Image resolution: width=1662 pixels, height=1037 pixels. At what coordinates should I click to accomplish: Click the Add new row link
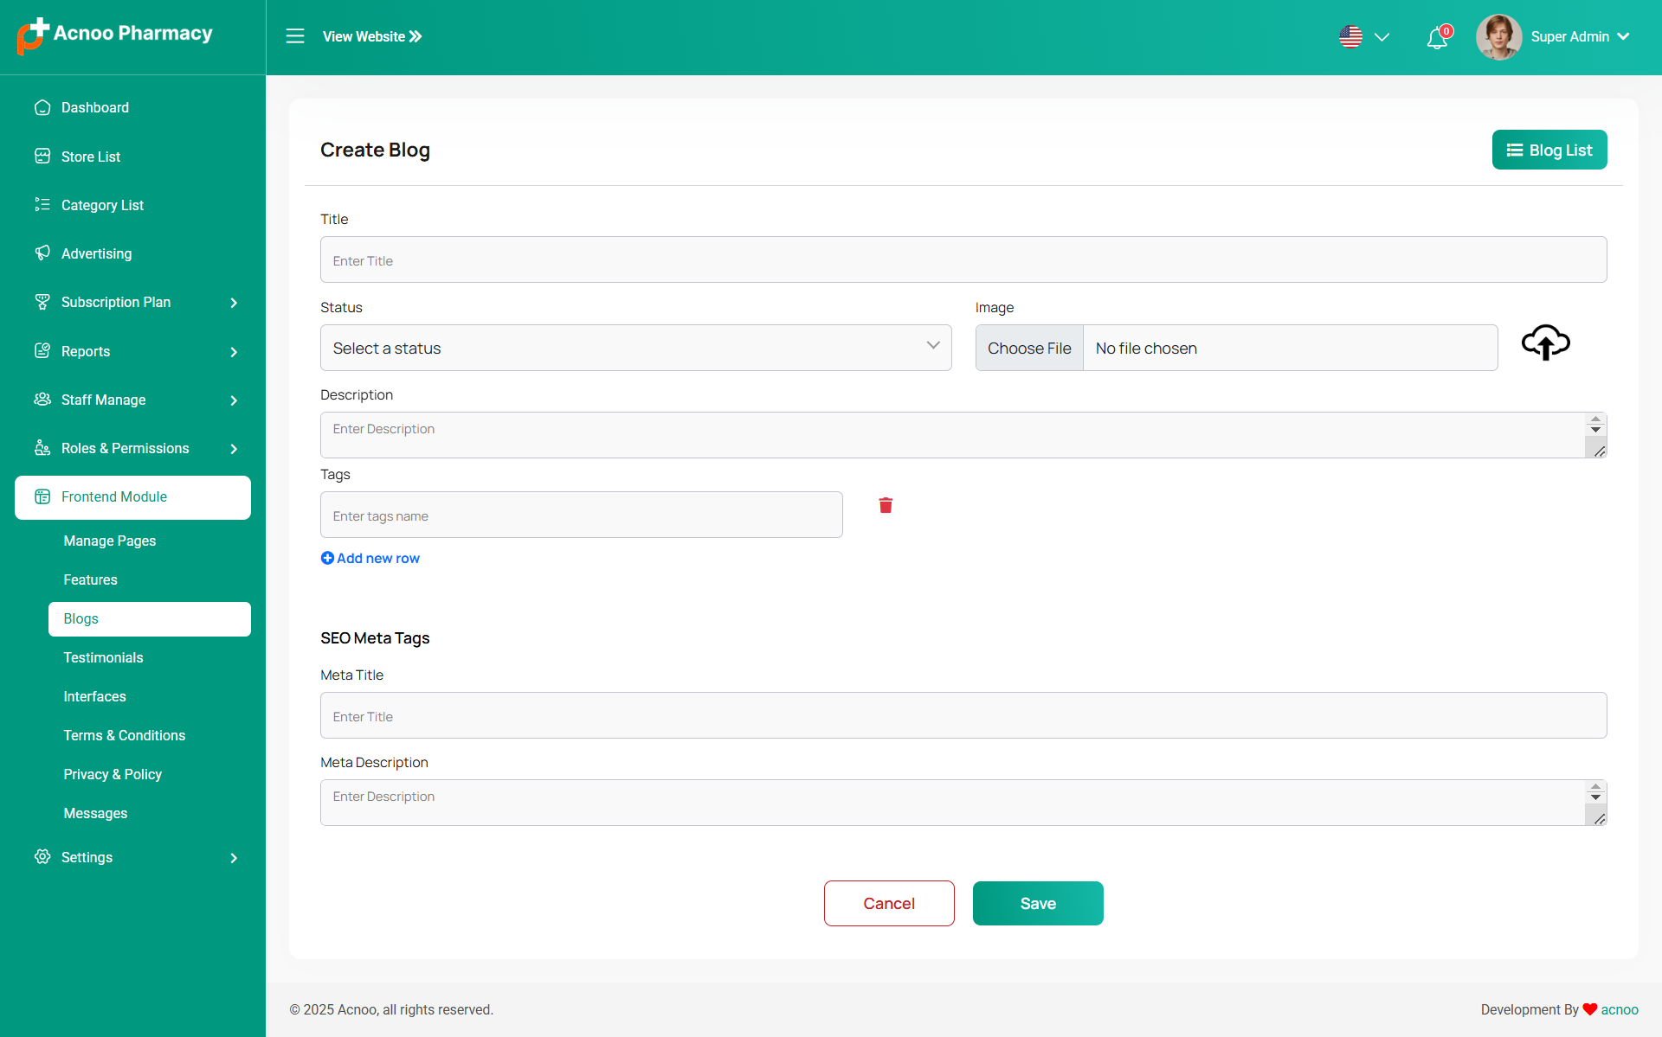click(x=370, y=559)
